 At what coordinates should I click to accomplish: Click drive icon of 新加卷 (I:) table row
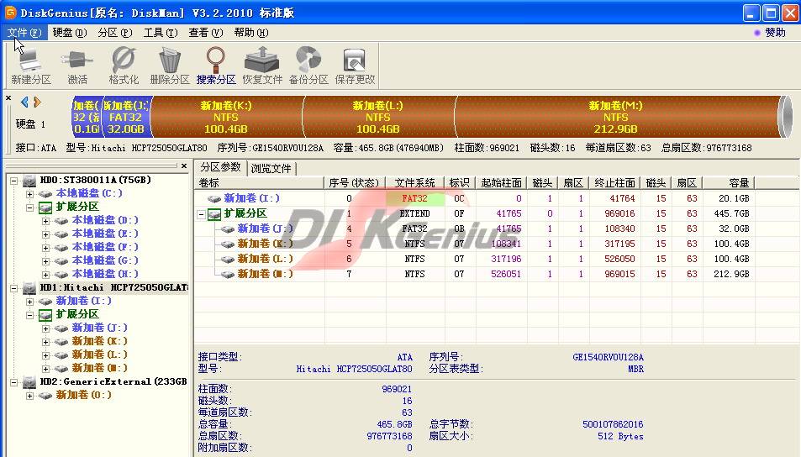point(214,198)
